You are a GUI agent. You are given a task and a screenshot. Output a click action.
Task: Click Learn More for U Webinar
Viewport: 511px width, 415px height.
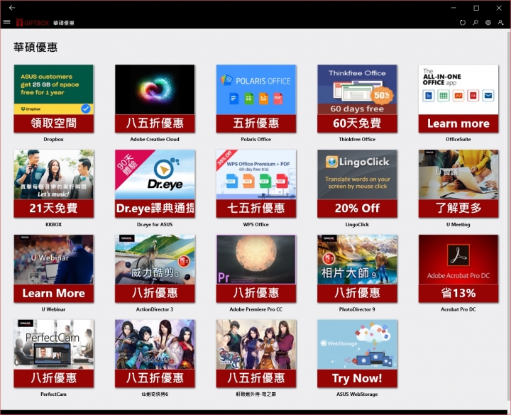54,294
